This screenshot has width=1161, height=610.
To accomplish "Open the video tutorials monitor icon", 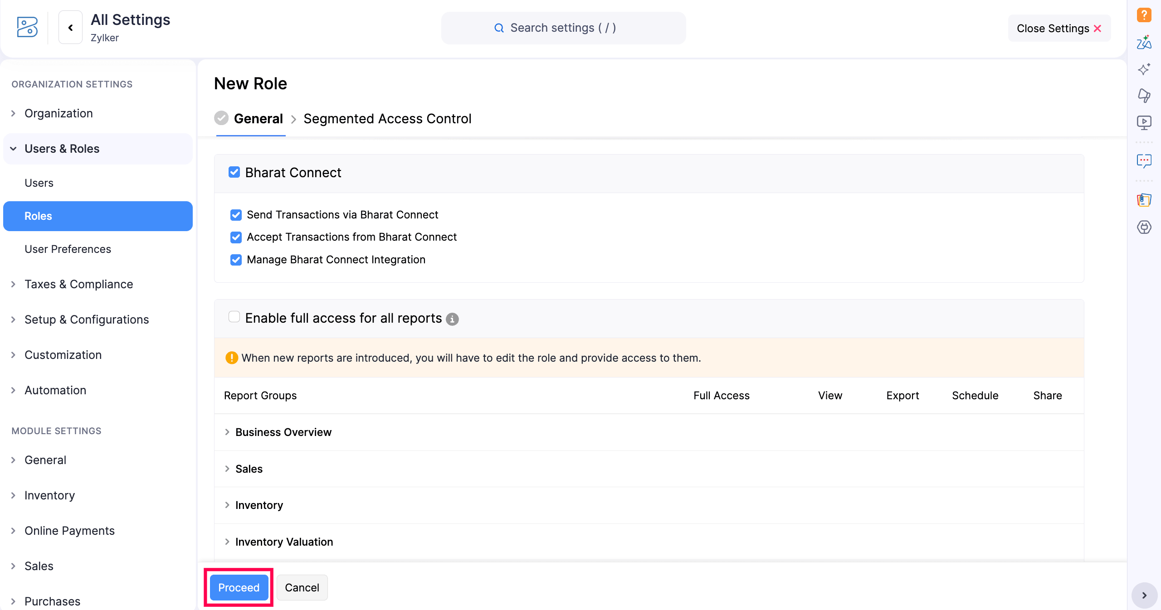I will point(1144,122).
